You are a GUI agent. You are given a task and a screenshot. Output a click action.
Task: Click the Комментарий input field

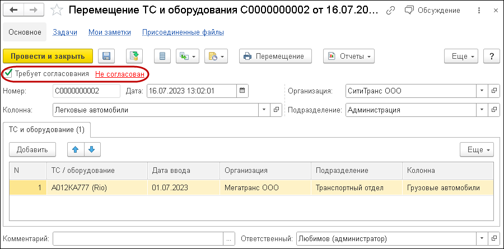point(138,239)
